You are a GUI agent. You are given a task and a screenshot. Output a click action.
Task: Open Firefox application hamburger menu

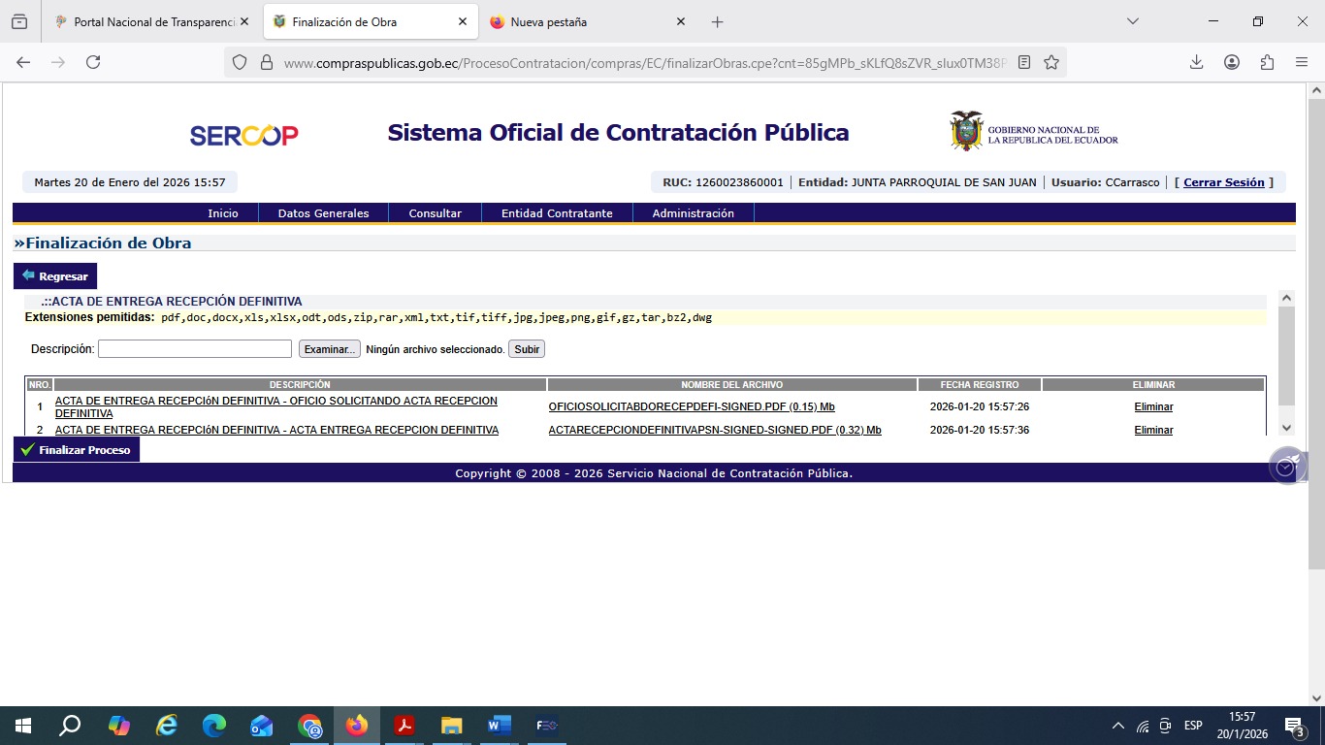click(1302, 62)
